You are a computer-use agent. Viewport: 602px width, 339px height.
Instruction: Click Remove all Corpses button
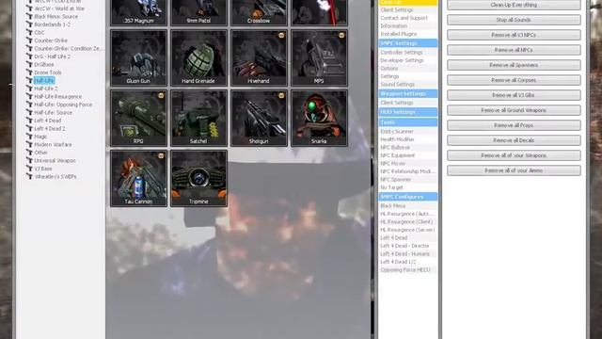point(514,80)
